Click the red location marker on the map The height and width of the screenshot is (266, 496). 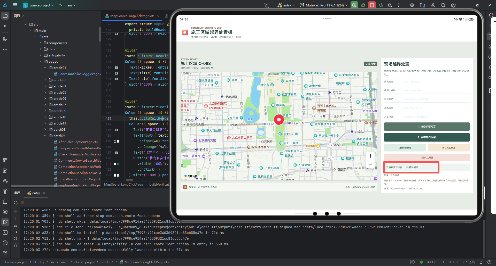click(x=279, y=120)
